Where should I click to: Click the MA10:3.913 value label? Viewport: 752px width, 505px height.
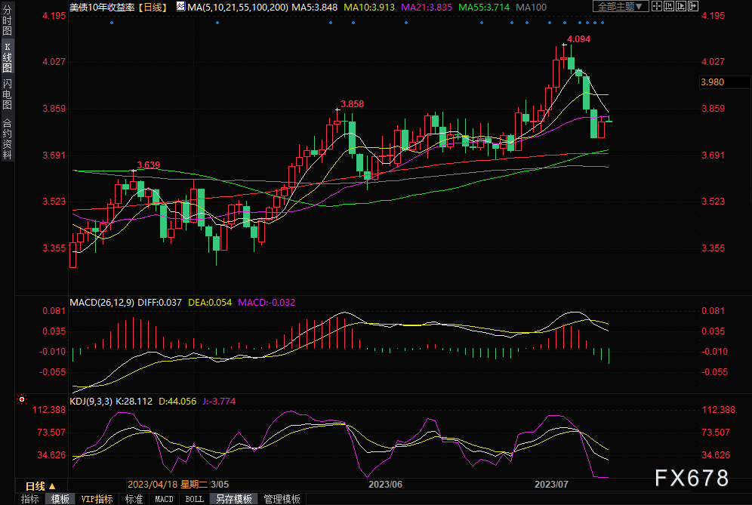click(x=369, y=8)
